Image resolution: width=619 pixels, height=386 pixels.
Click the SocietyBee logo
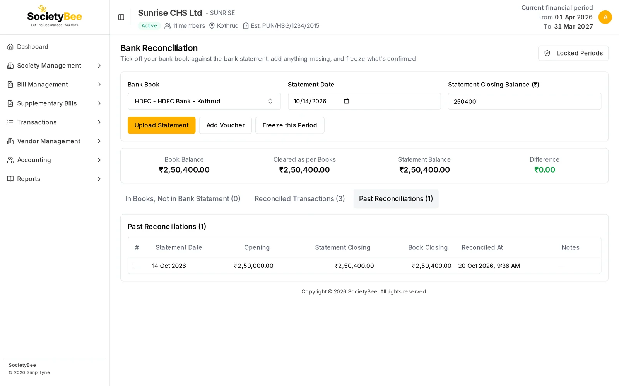[55, 16]
